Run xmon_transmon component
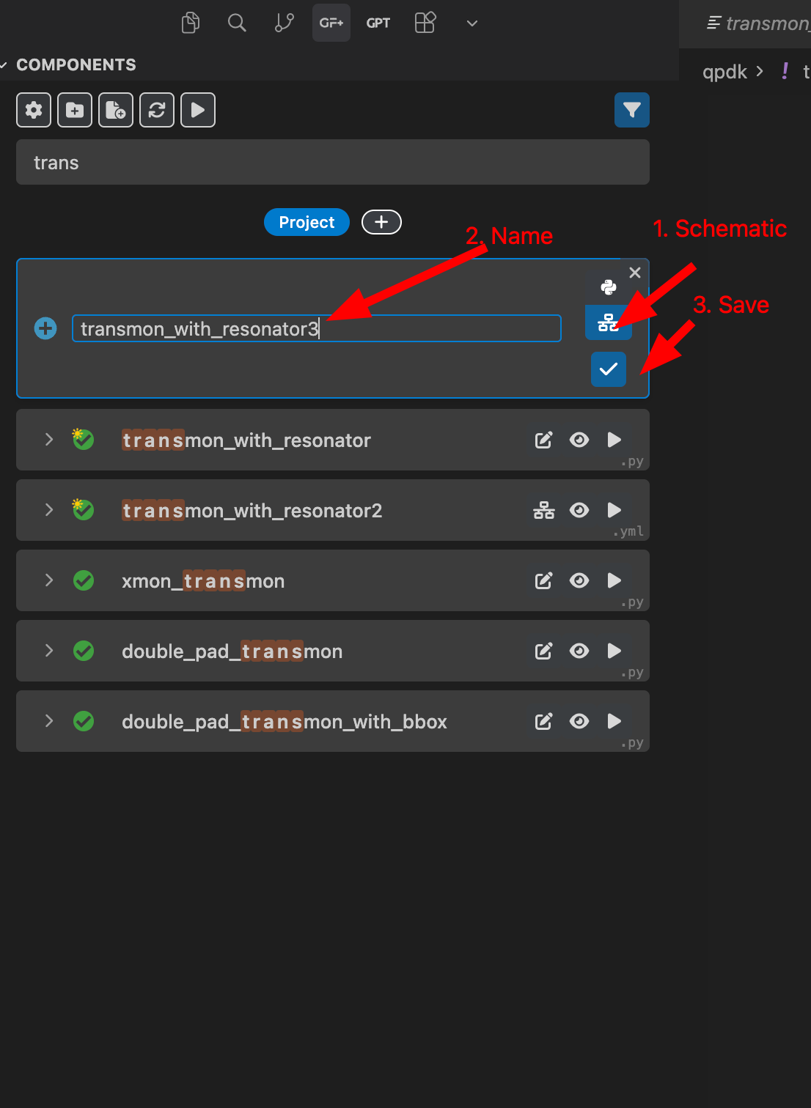Image resolution: width=811 pixels, height=1108 pixels. 614,580
